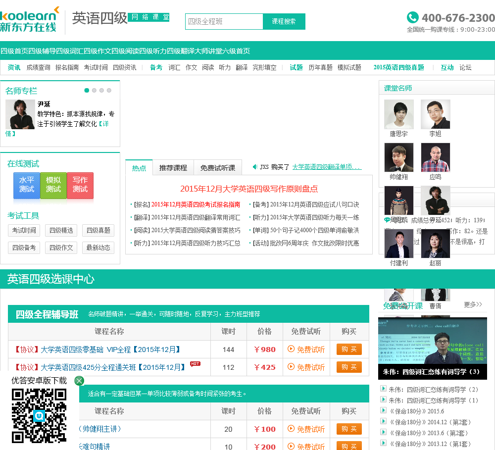Click the speaker icon next to JXS 购买了

point(255,167)
